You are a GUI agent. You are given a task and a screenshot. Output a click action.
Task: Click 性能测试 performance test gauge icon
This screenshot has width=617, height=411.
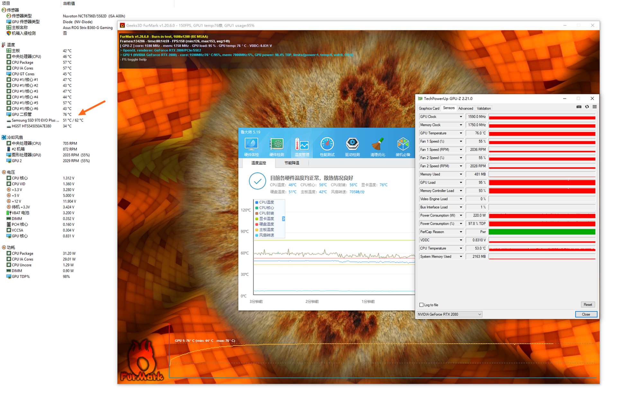327,144
